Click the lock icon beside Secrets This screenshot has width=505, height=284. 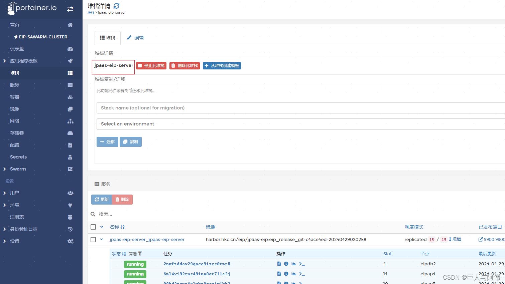(70, 157)
